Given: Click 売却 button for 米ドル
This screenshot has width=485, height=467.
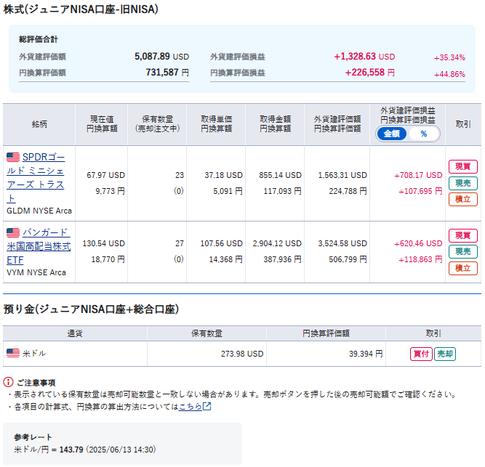Looking at the screenshot, I should click(x=445, y=354).
